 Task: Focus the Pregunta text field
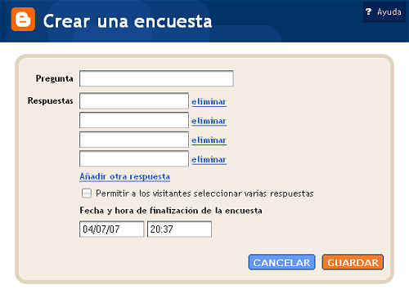156,78
